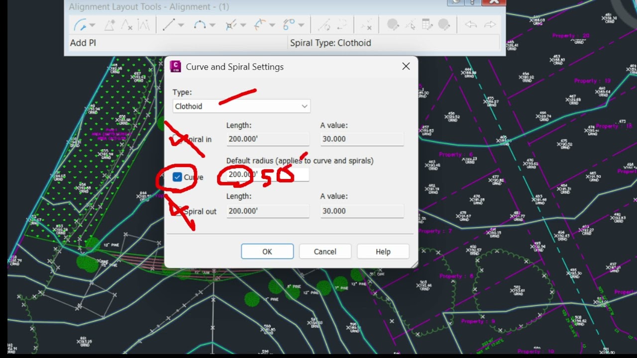Image resolution: width=637 pixels, height=358 pixels.
Task: Click the 'Property : 20' label in drawing
Action: 571,36
